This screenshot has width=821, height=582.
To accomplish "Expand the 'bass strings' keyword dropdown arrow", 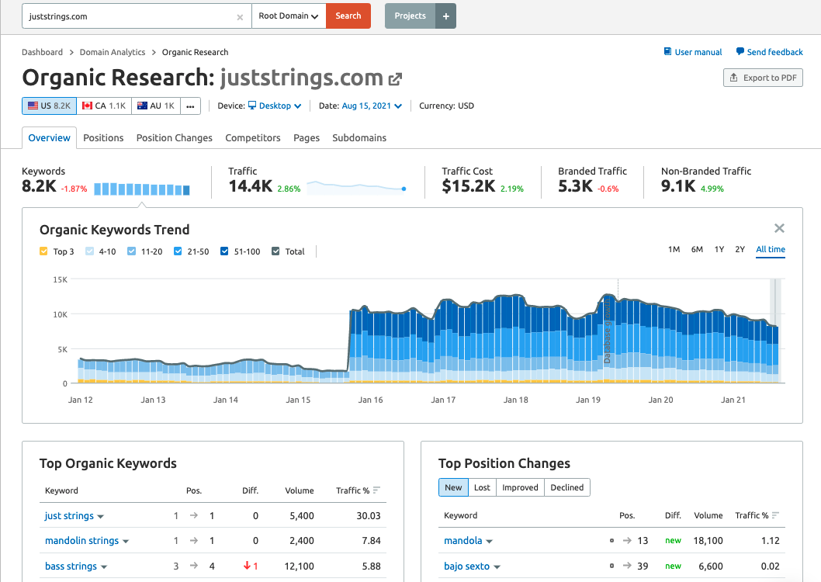I will pos(104,566).
